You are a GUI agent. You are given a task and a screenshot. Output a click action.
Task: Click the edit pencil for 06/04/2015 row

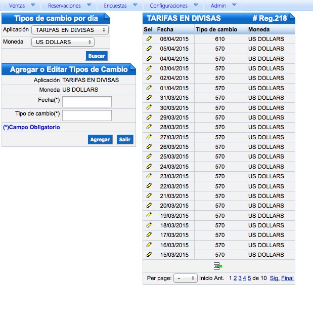click(x=149, y=38)
